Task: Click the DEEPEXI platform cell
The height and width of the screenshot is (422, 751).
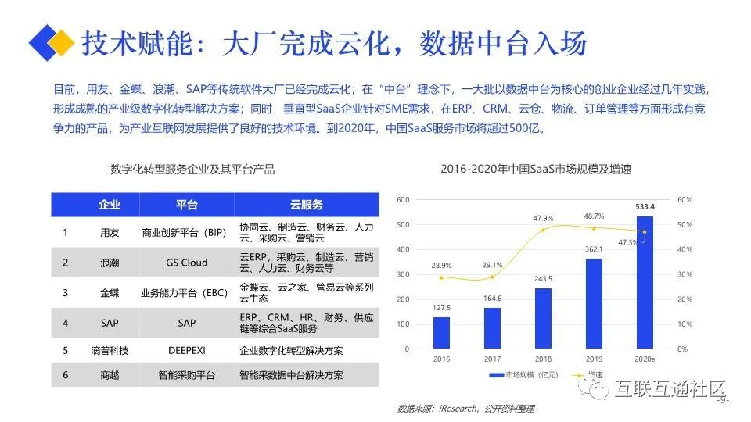Action: pos(187,351)
